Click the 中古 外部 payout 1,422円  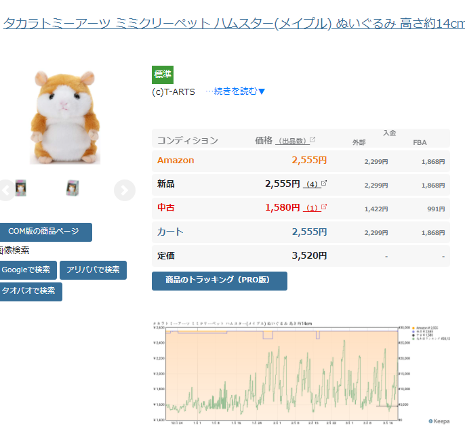[376, 209]
